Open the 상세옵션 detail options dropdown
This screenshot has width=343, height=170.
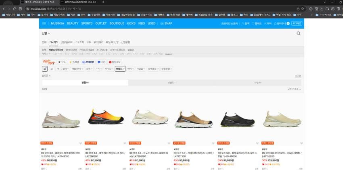153,68
